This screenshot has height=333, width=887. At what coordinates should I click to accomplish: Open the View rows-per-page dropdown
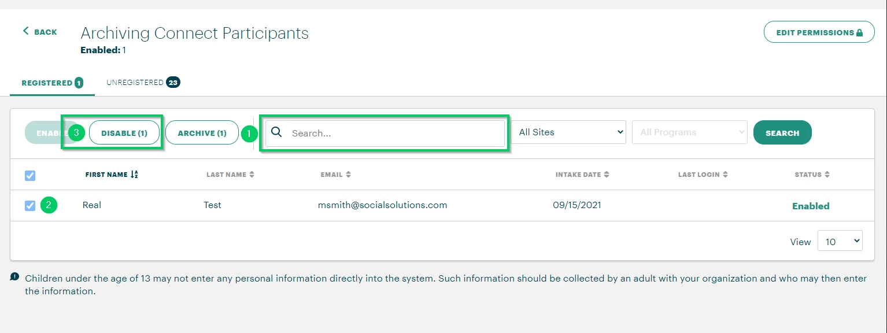(840, 241)
